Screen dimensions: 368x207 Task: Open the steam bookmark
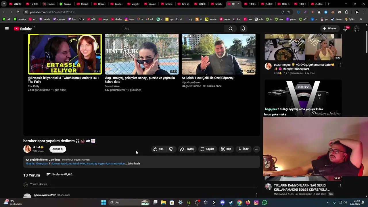(336, 19)
